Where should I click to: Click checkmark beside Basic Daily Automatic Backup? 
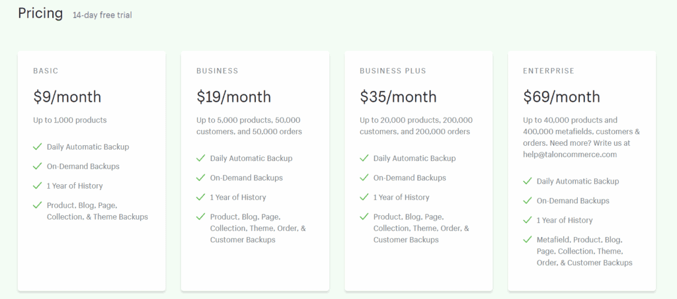pos(37,147)
